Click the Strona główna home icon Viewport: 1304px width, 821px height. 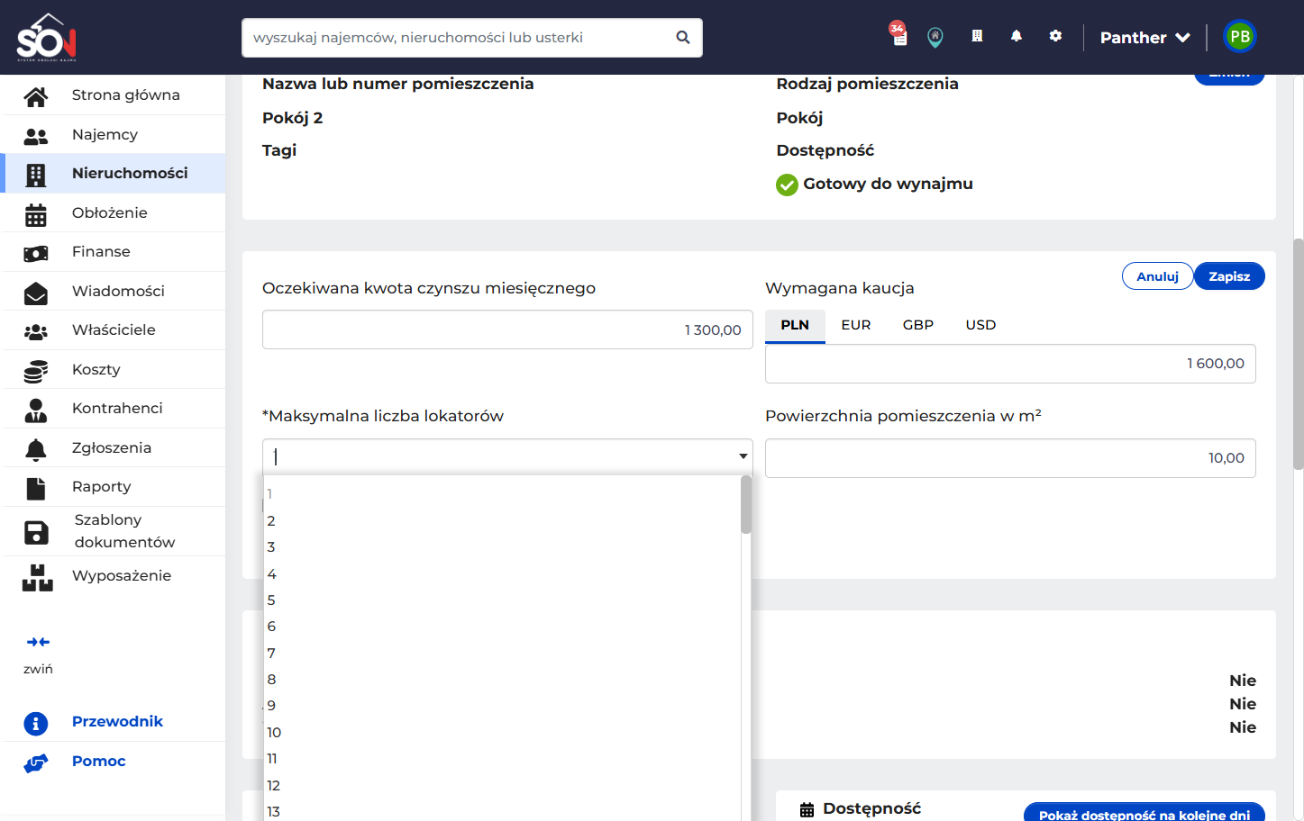[36, 95]
